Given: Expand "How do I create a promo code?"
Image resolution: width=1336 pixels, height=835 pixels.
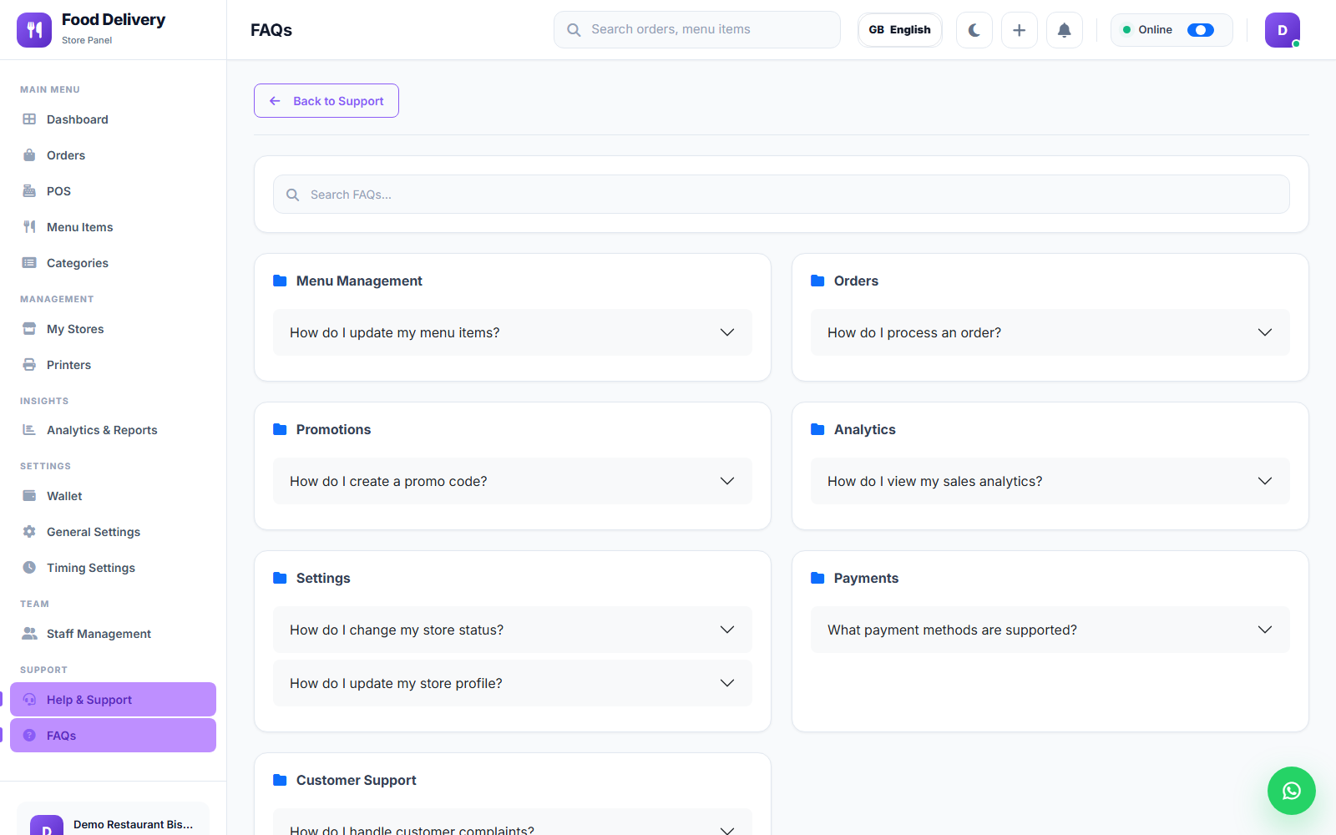Looking at the screenshot, I should click(513, 481).
